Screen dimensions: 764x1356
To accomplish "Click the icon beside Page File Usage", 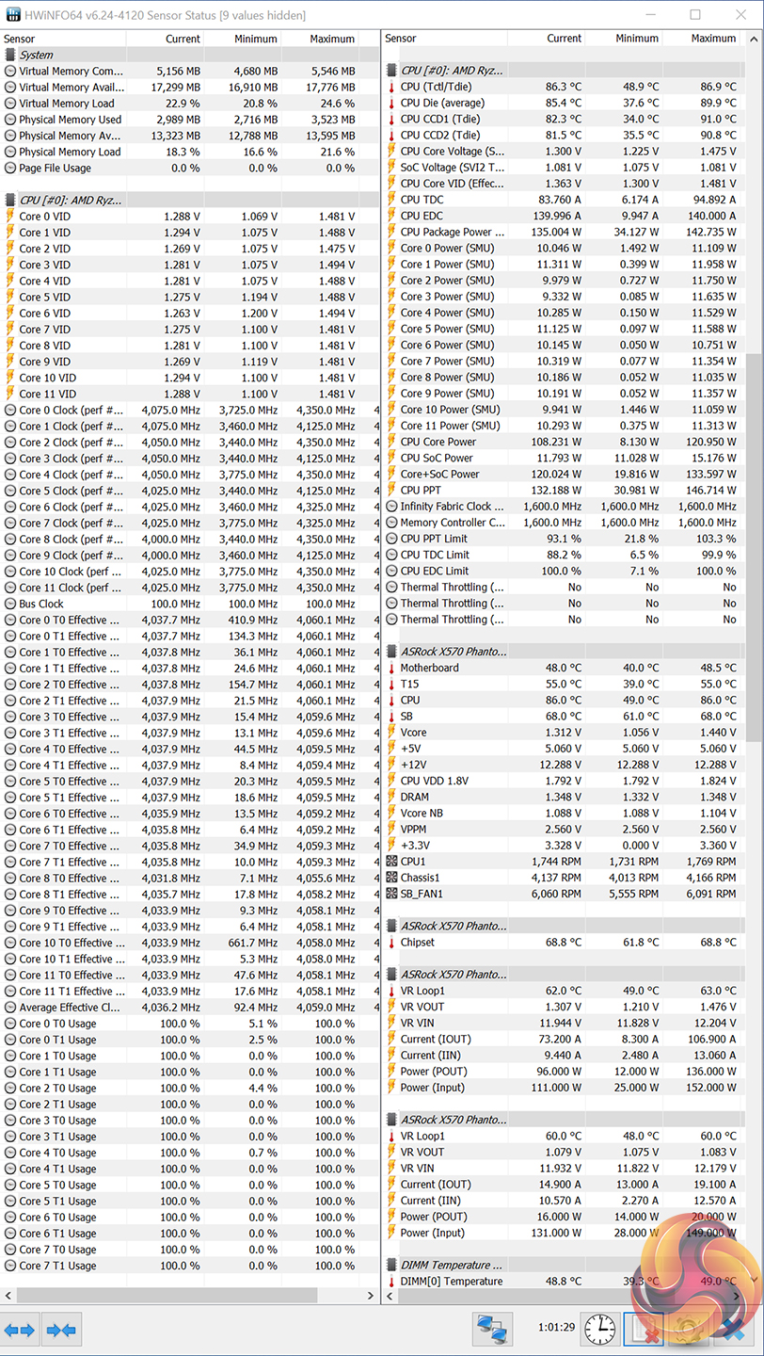I will 10,169.
